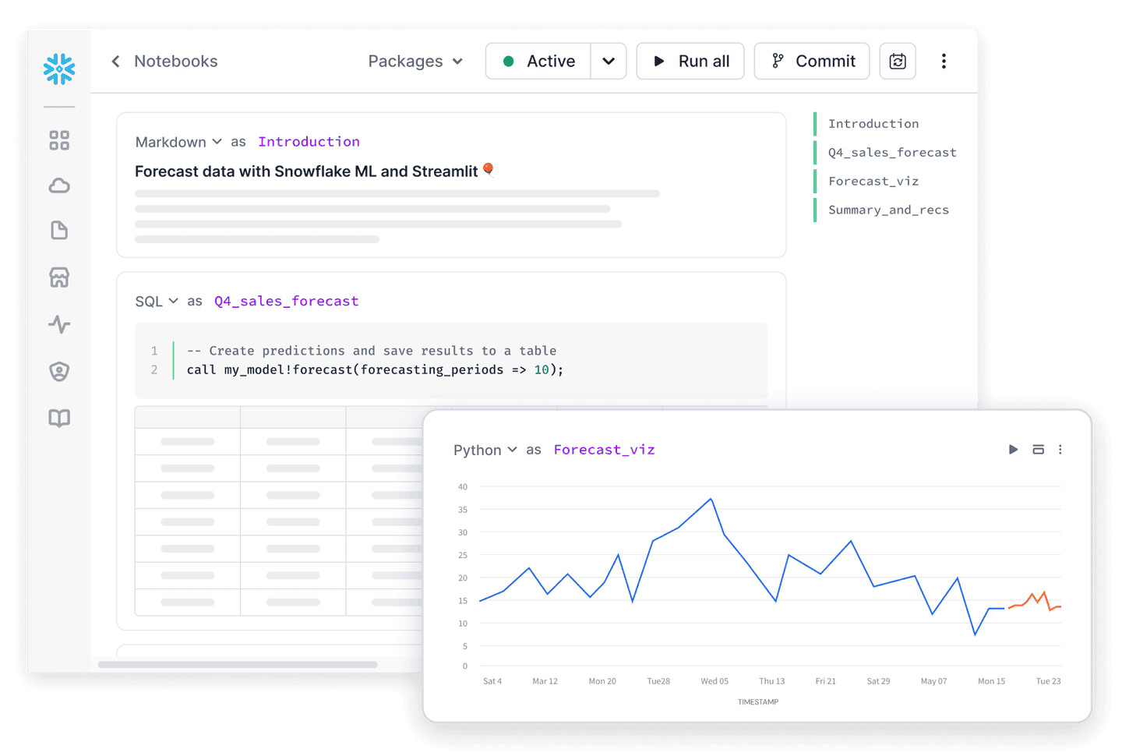Open the notebook three-dot more menu

(x=944, y=62)
